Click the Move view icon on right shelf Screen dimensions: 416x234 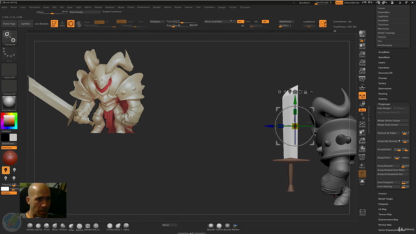coord(362,133)
